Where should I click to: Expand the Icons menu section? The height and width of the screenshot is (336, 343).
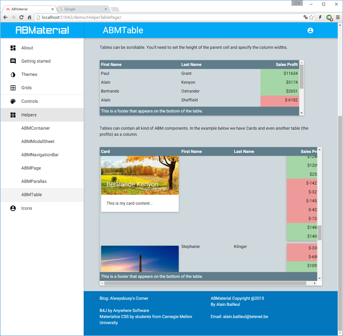click(x=42, y=208)
